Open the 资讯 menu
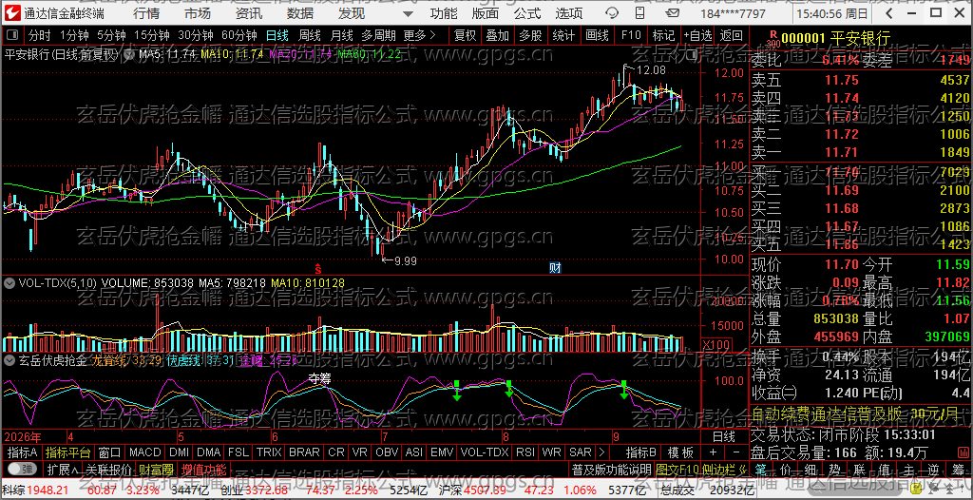 (249, 13)
